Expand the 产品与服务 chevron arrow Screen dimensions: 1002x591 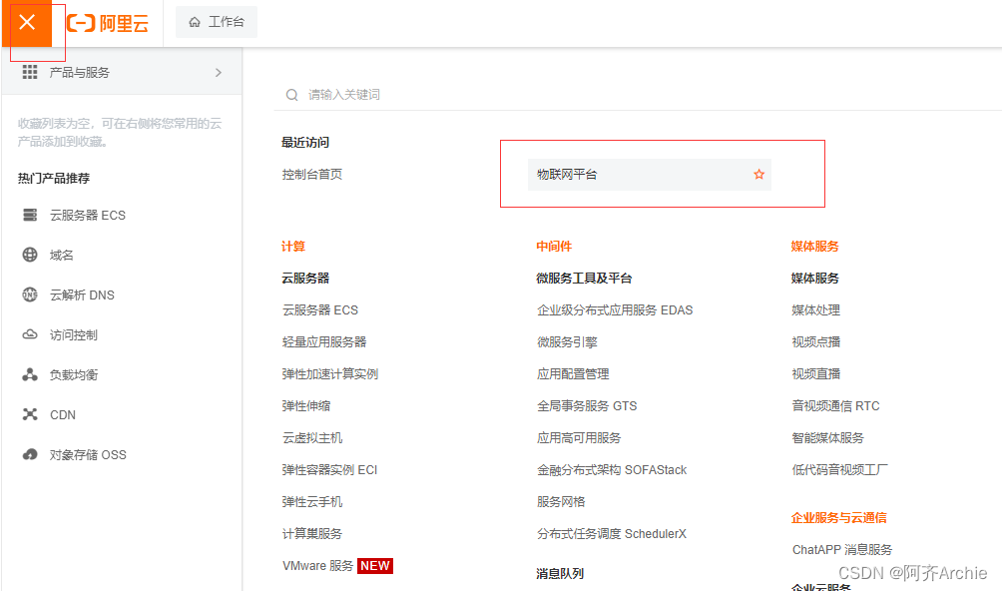tap(219, 73)
